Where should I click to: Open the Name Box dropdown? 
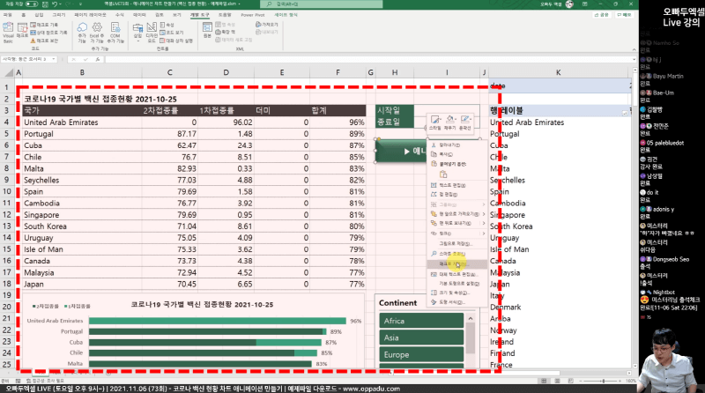click(54, 59)
